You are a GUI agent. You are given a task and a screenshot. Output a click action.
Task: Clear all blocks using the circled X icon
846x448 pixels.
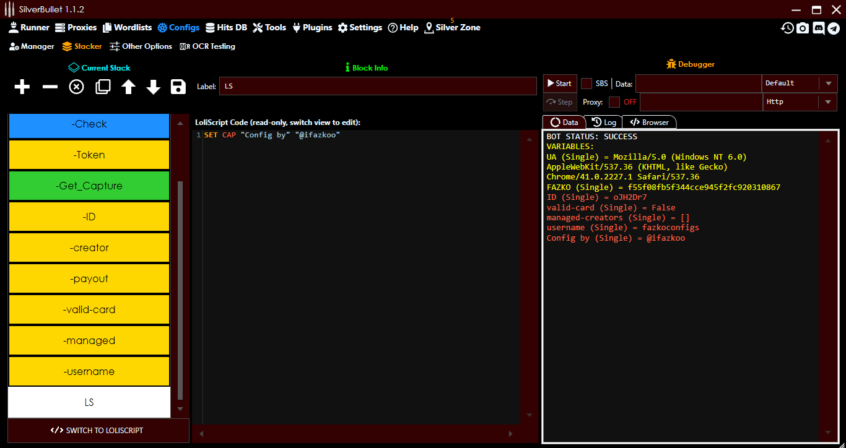[76, 87]
